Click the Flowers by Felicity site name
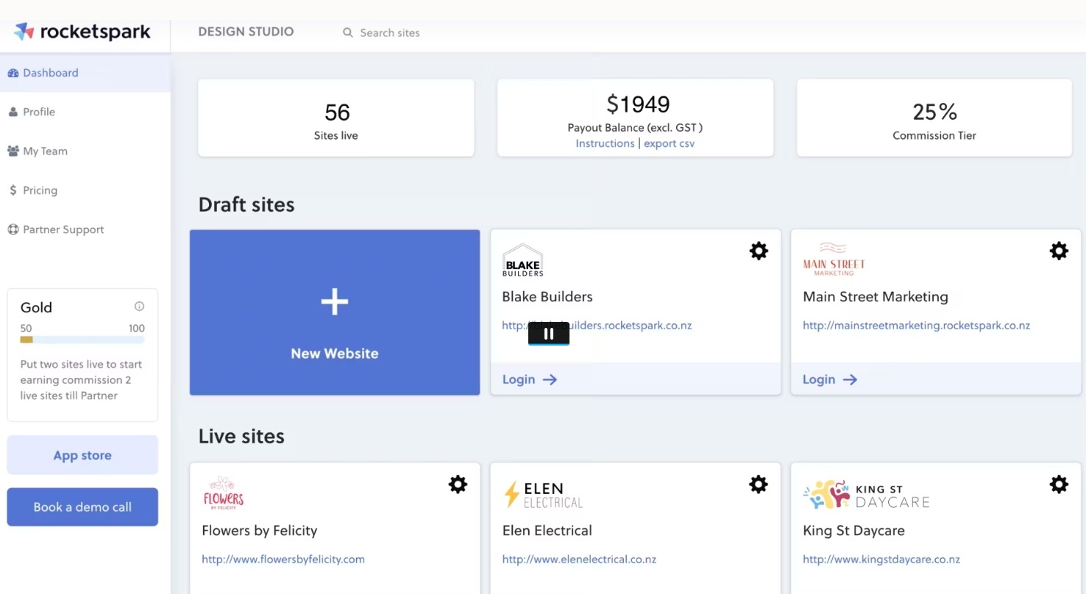Viewport: 1086px width, 594px height. point(260,530)
